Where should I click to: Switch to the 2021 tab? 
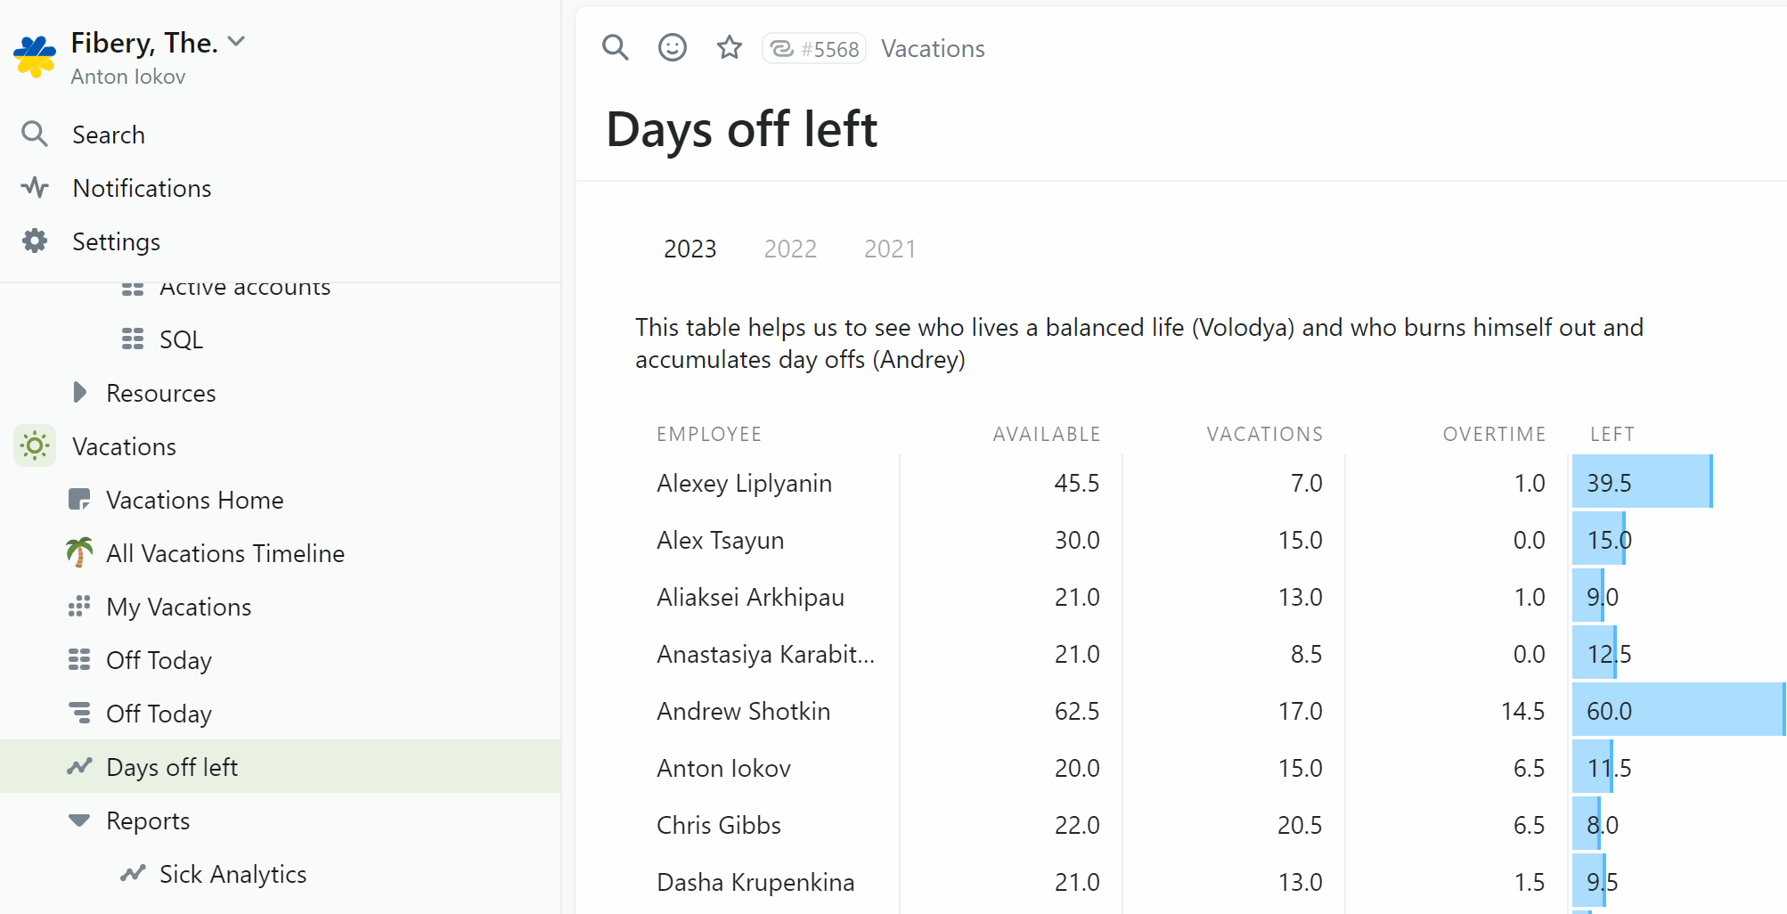tap(889, 249)
